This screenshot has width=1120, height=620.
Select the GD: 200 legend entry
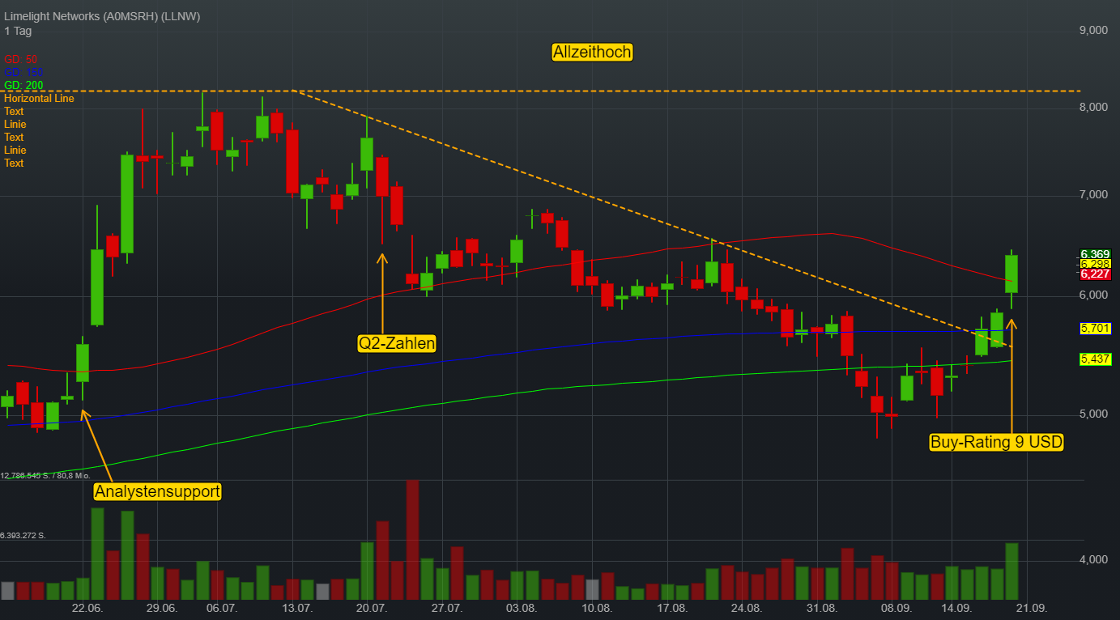pos(23,86)
